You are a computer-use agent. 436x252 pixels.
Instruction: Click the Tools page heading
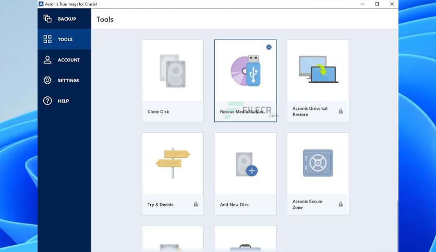(105, 19)
